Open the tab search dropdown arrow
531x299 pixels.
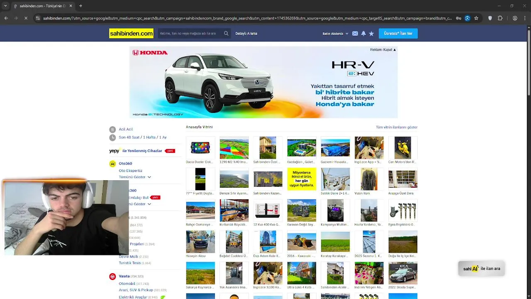[x=5, y=6]
